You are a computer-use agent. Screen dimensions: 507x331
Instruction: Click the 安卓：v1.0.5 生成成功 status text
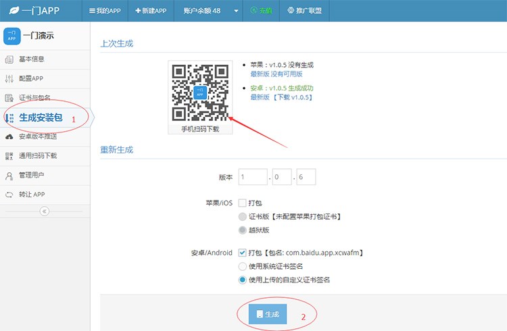[282, 88]
